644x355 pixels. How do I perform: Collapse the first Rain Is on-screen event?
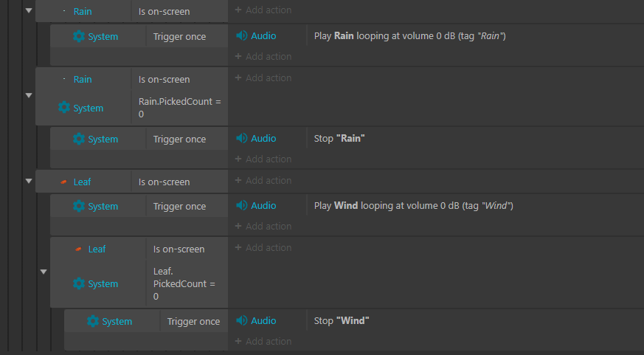(29, 10)
